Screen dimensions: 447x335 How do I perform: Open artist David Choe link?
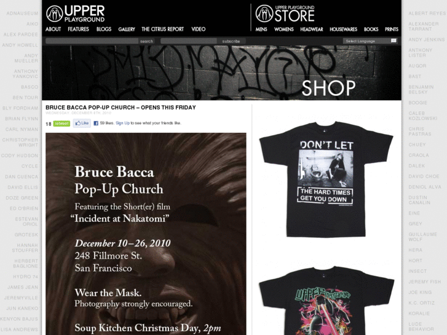(x=424, y=176)
